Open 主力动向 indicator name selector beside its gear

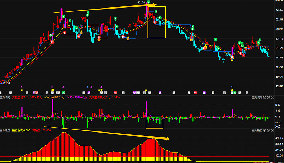pos(257,97)
